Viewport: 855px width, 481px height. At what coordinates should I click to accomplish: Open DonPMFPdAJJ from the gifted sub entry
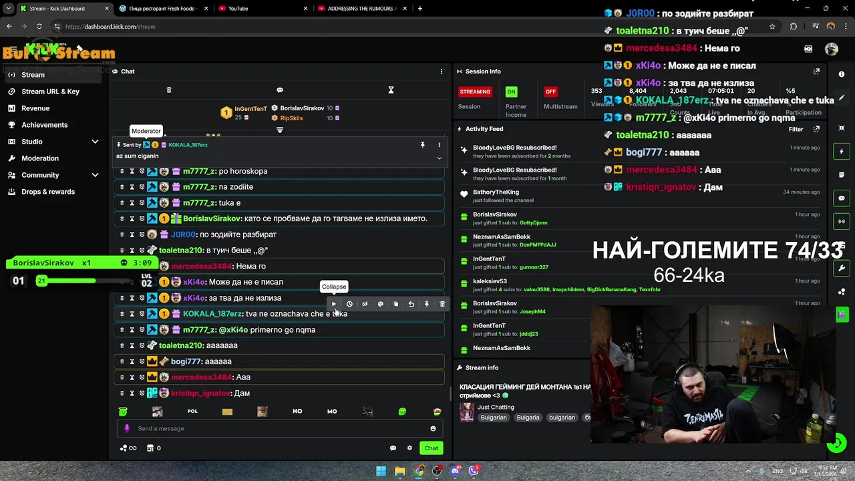click(538, 245)
